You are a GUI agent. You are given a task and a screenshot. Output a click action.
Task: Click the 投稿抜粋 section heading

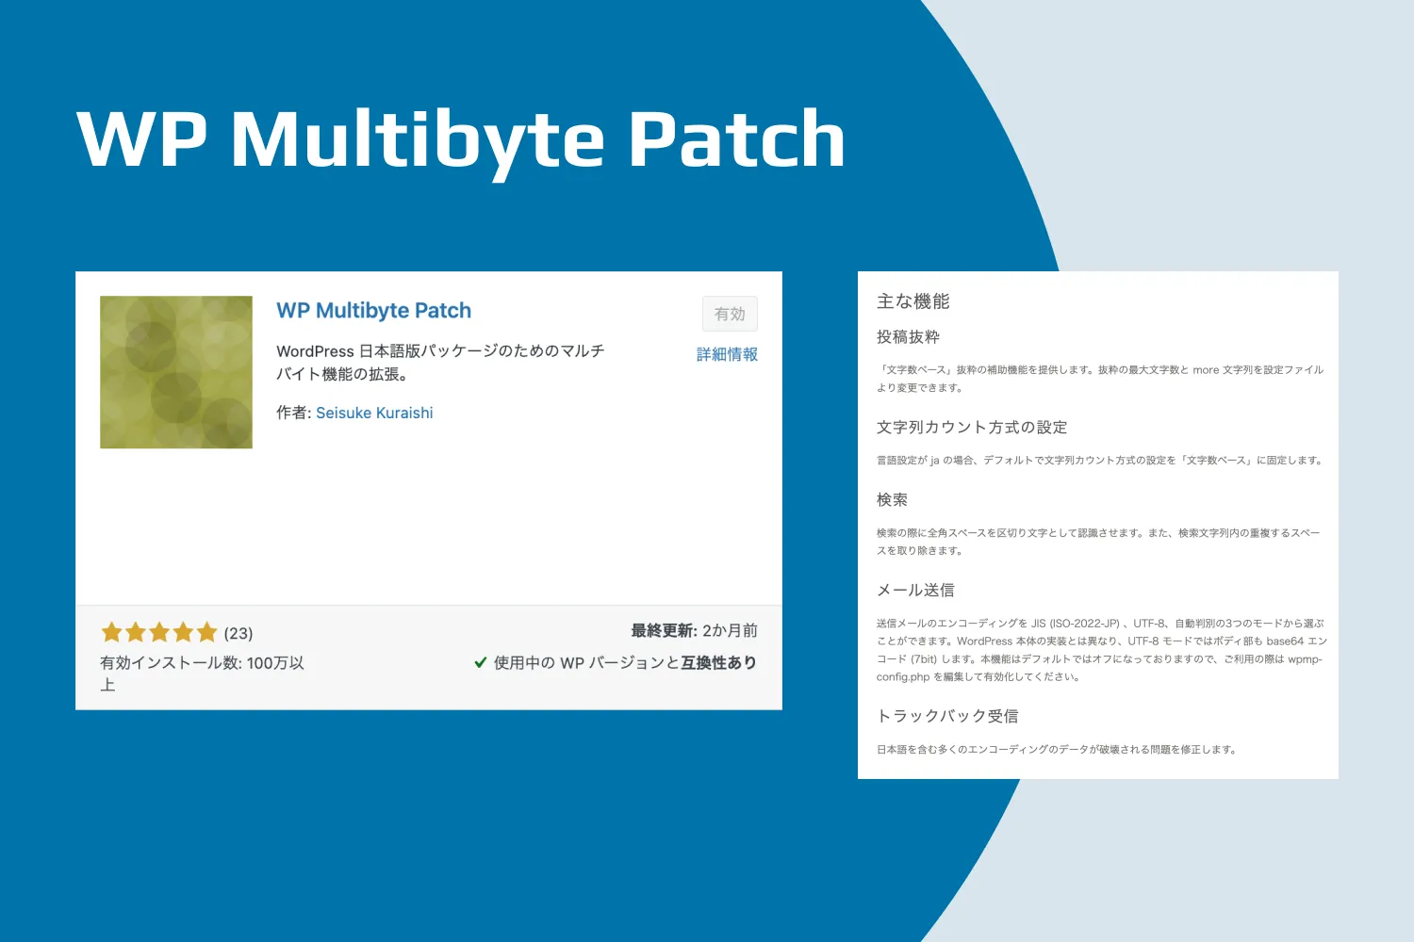click(x=908, y=337)
